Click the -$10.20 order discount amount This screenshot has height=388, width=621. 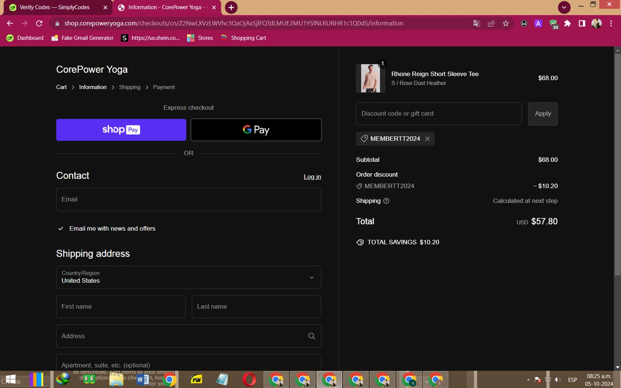[545, 186]
